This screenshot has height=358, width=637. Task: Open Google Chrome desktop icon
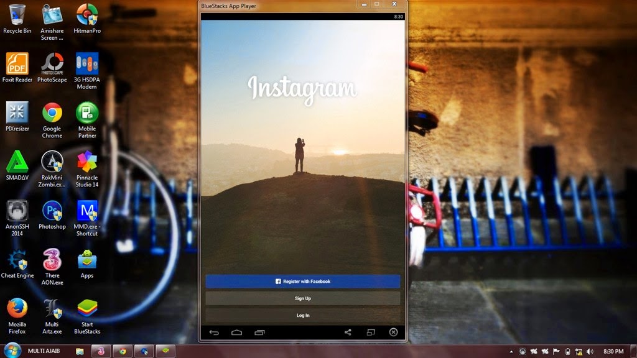[52, 120]
